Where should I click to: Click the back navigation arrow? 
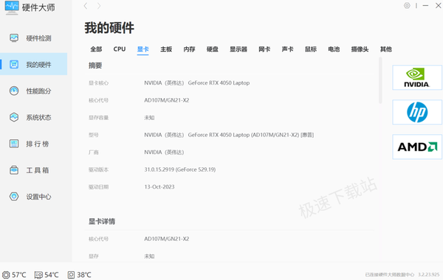pyautogui.click(x=86, y=6)
